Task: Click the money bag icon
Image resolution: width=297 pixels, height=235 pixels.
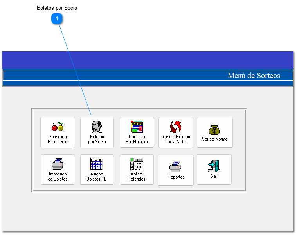Action: tap(214, 130)
